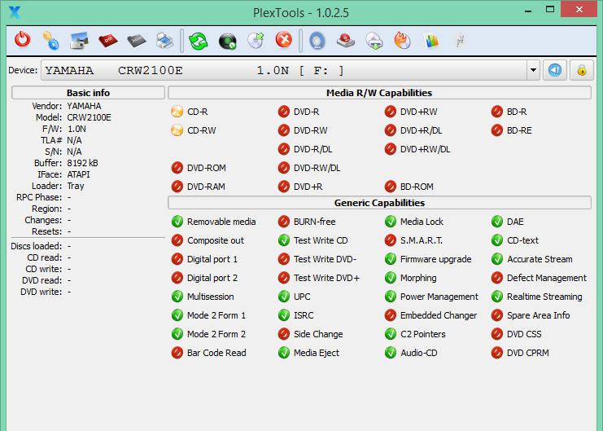Click the 'S.M.A.R.T.' label

tap(421, 240)
